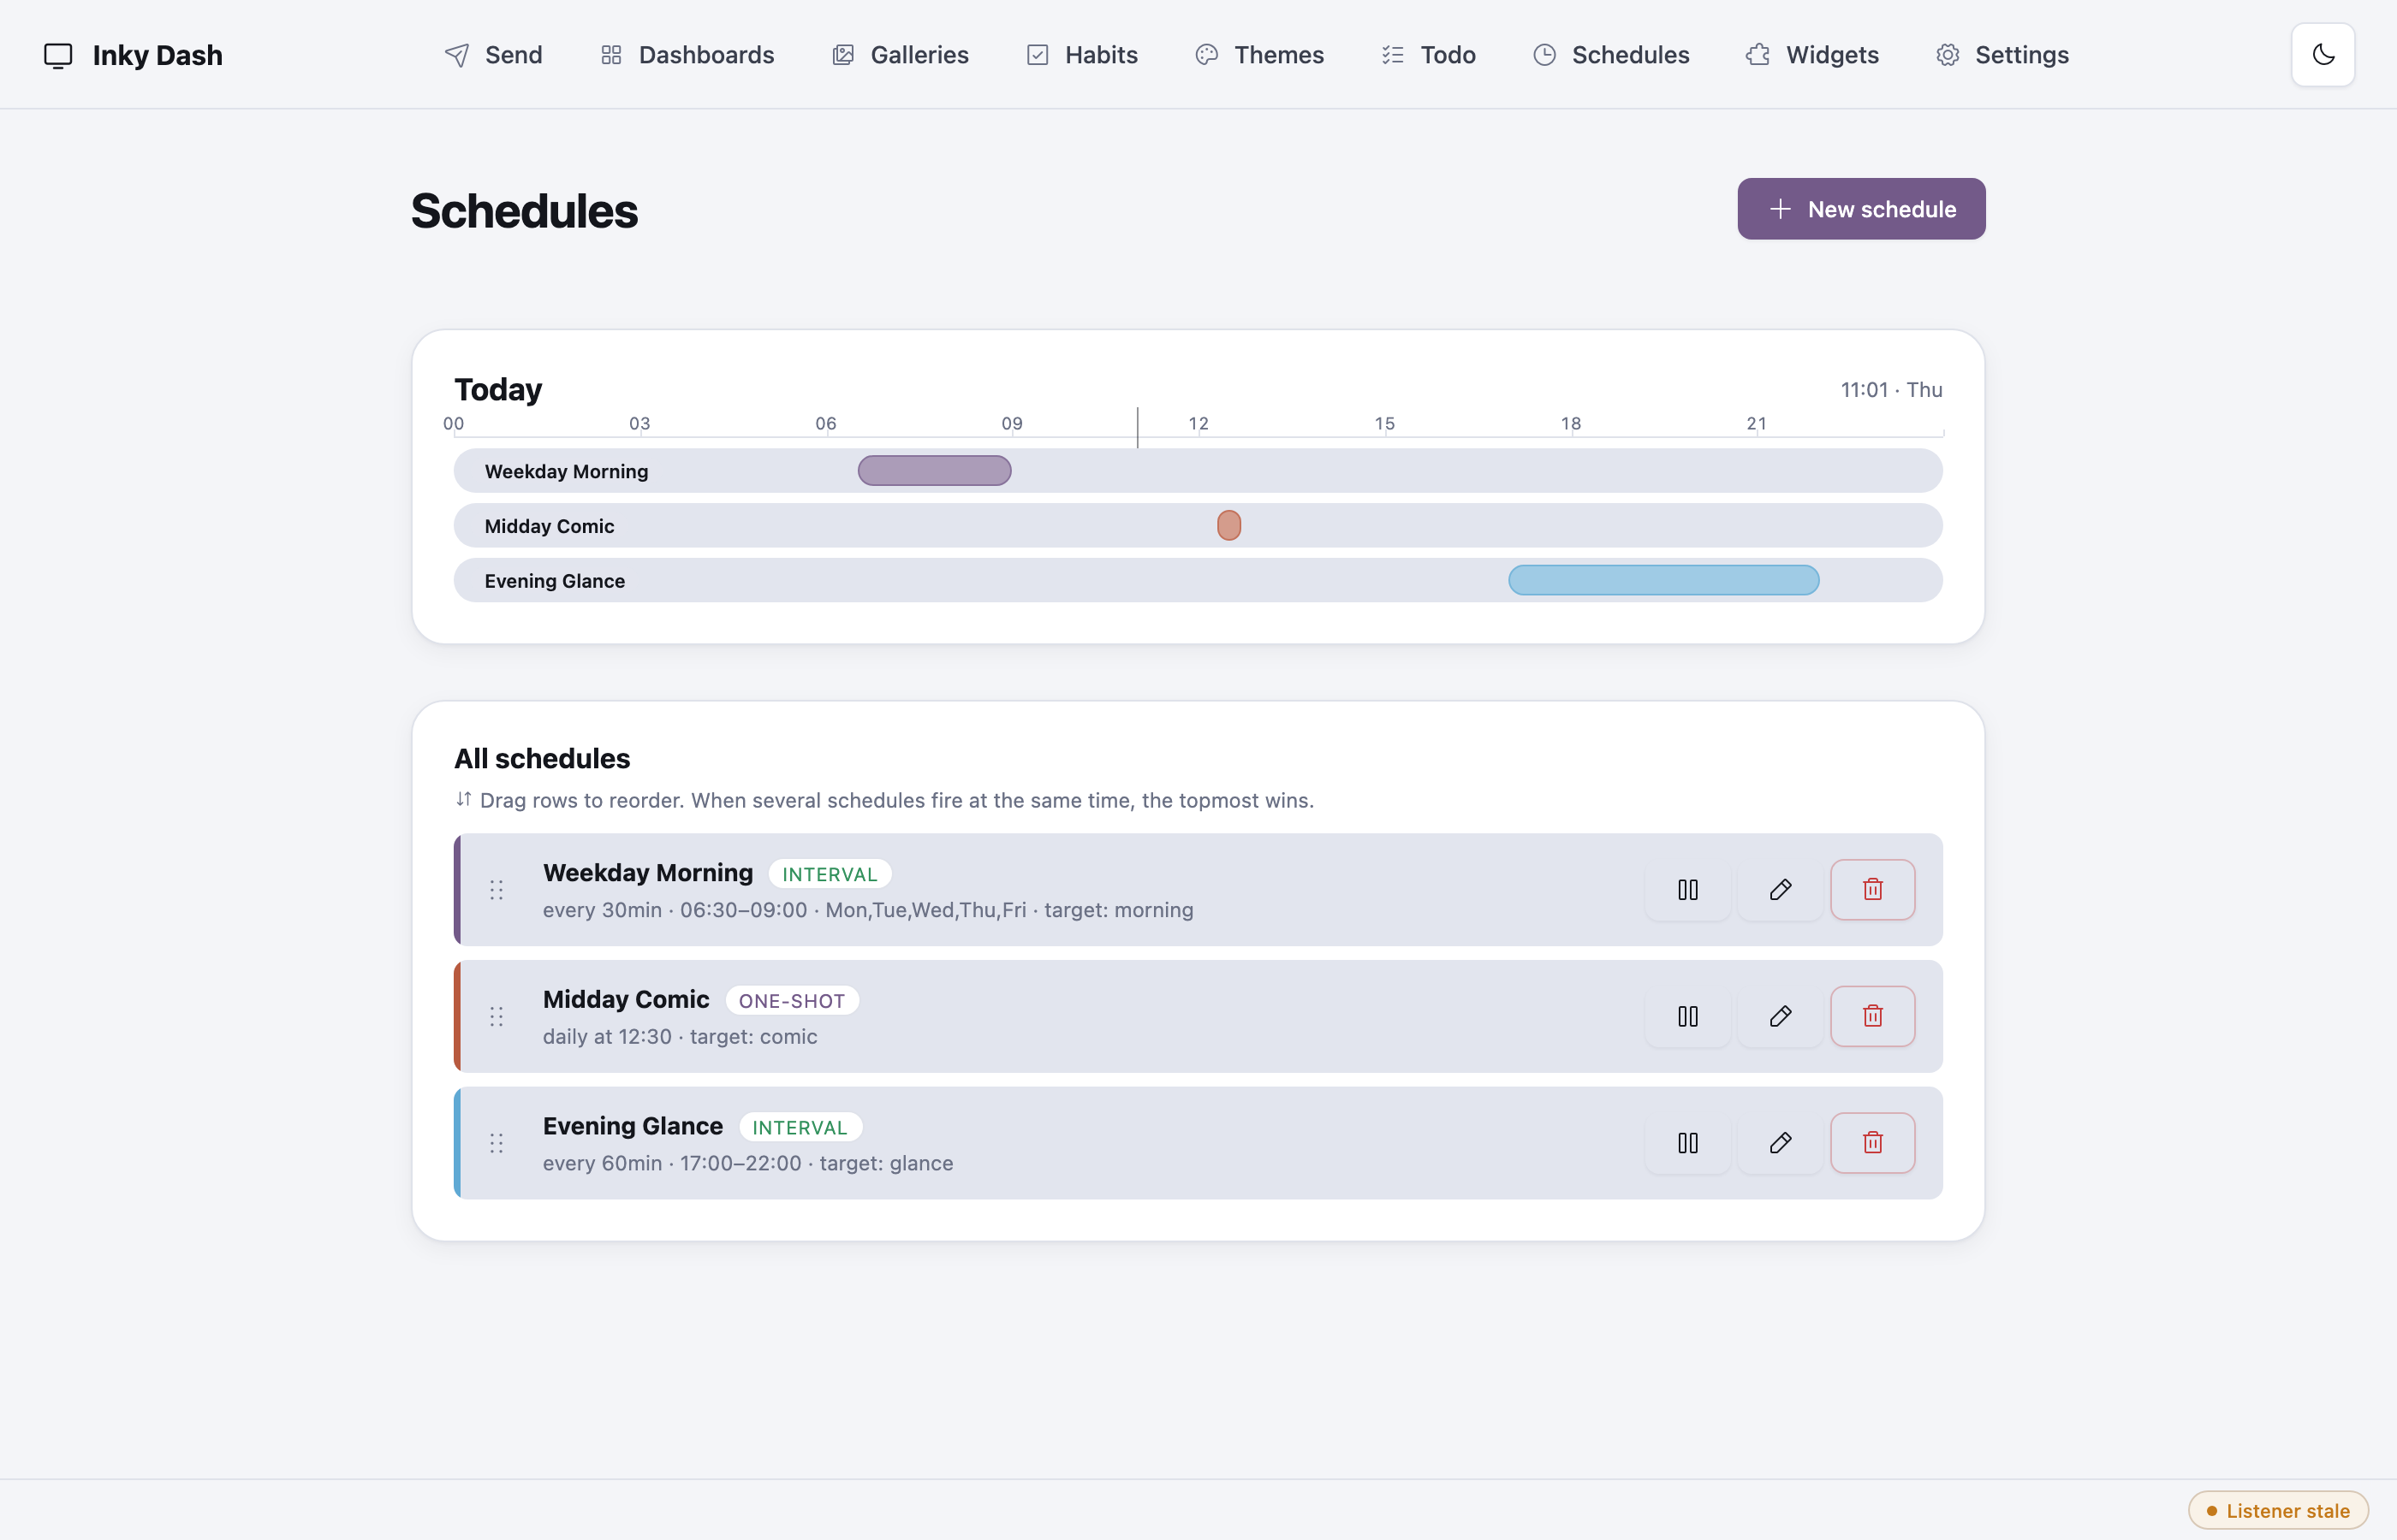
Task: Click the Midday Comic drag handle
Action: (497, 1017)
